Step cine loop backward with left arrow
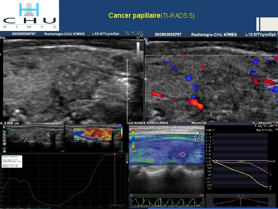The width and height of the screenshot is (278, 209). pos(132,196)
